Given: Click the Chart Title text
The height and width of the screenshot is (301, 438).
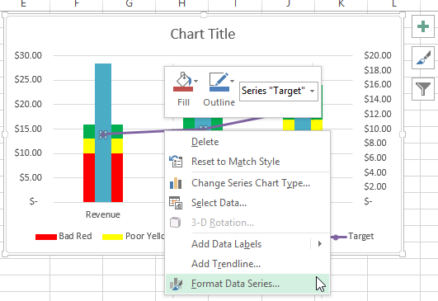Looking at the screenshot, I should [203, 34].
